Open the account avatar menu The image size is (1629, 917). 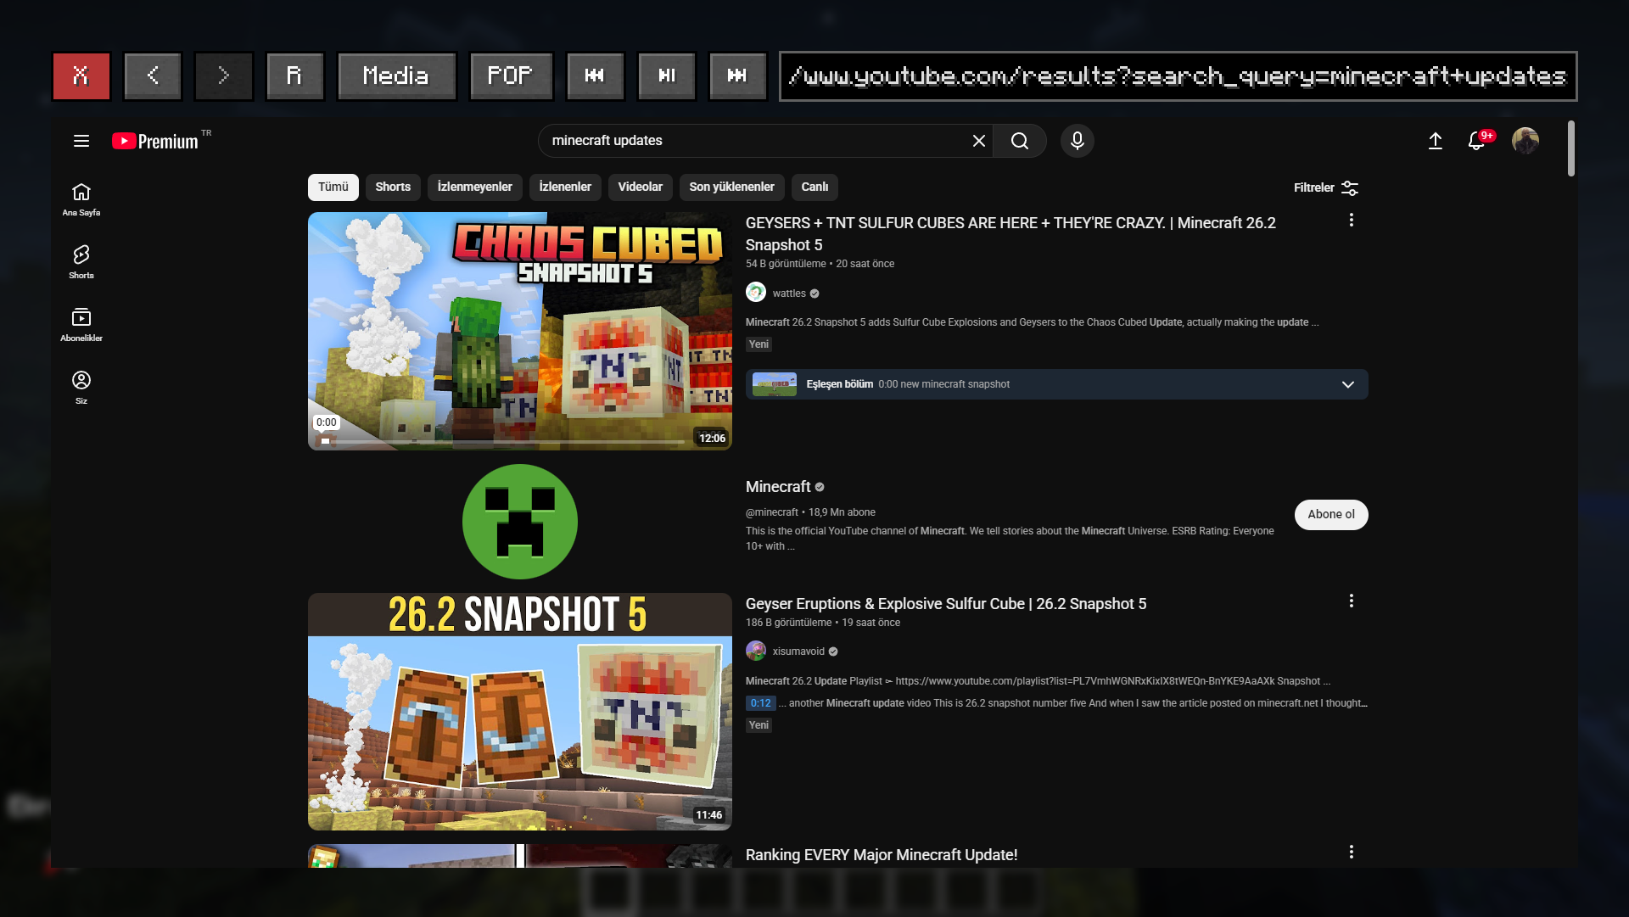[1525, 141]
